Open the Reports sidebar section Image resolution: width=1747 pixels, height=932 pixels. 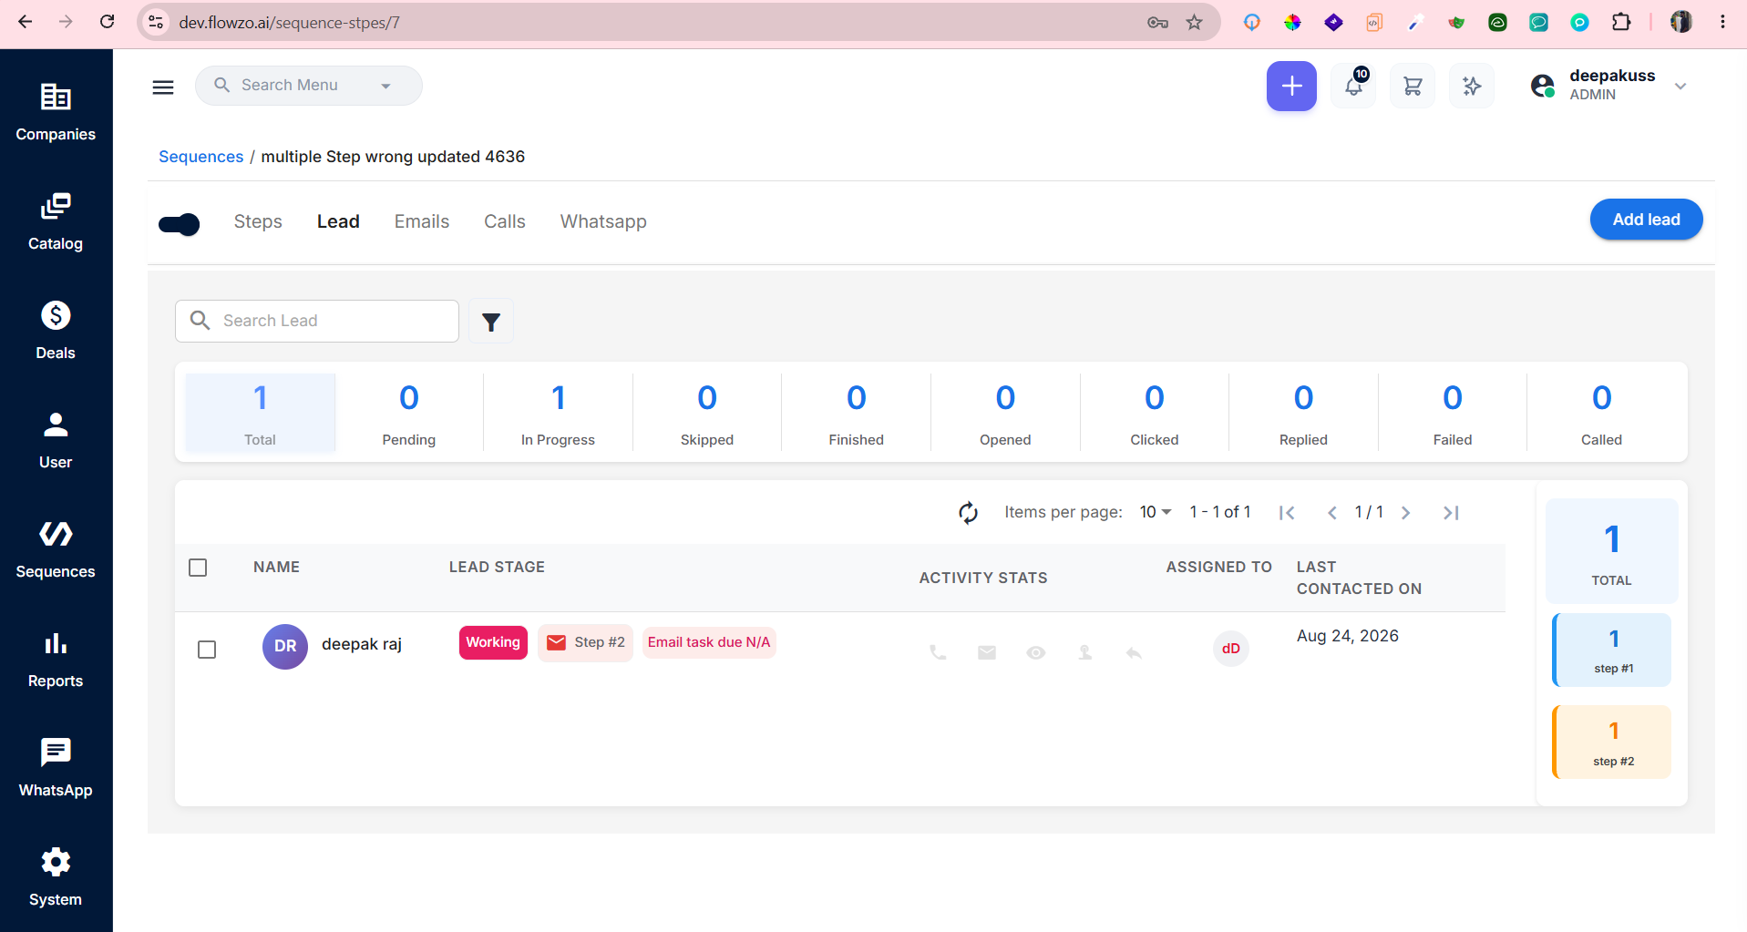click(x=56, y=659)
